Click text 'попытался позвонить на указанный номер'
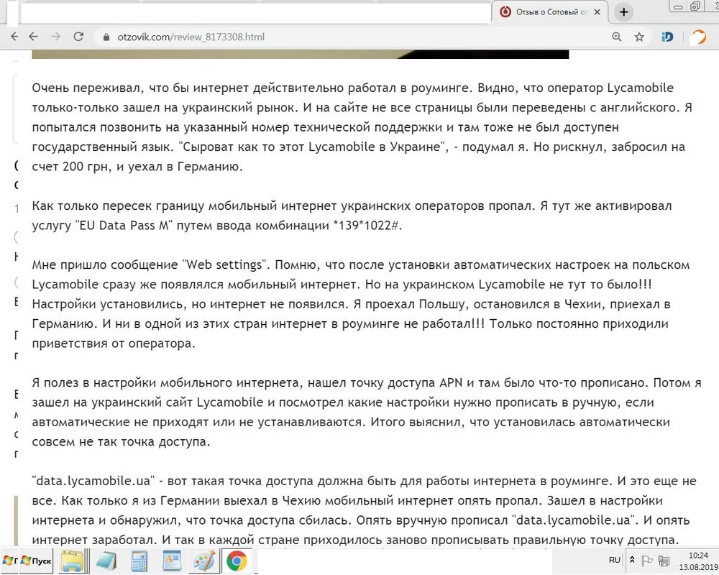 click(x=160, y=127)
